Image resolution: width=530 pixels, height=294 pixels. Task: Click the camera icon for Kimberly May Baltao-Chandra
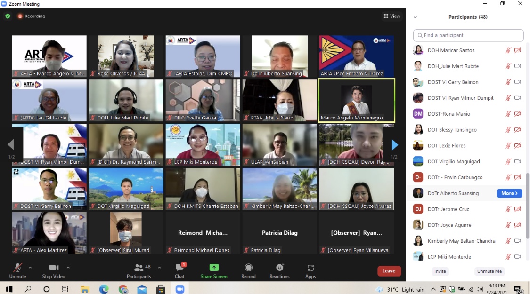pos(517,241)
